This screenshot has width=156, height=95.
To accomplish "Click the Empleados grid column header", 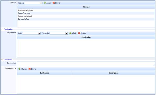I will click(x=86, y=37).
